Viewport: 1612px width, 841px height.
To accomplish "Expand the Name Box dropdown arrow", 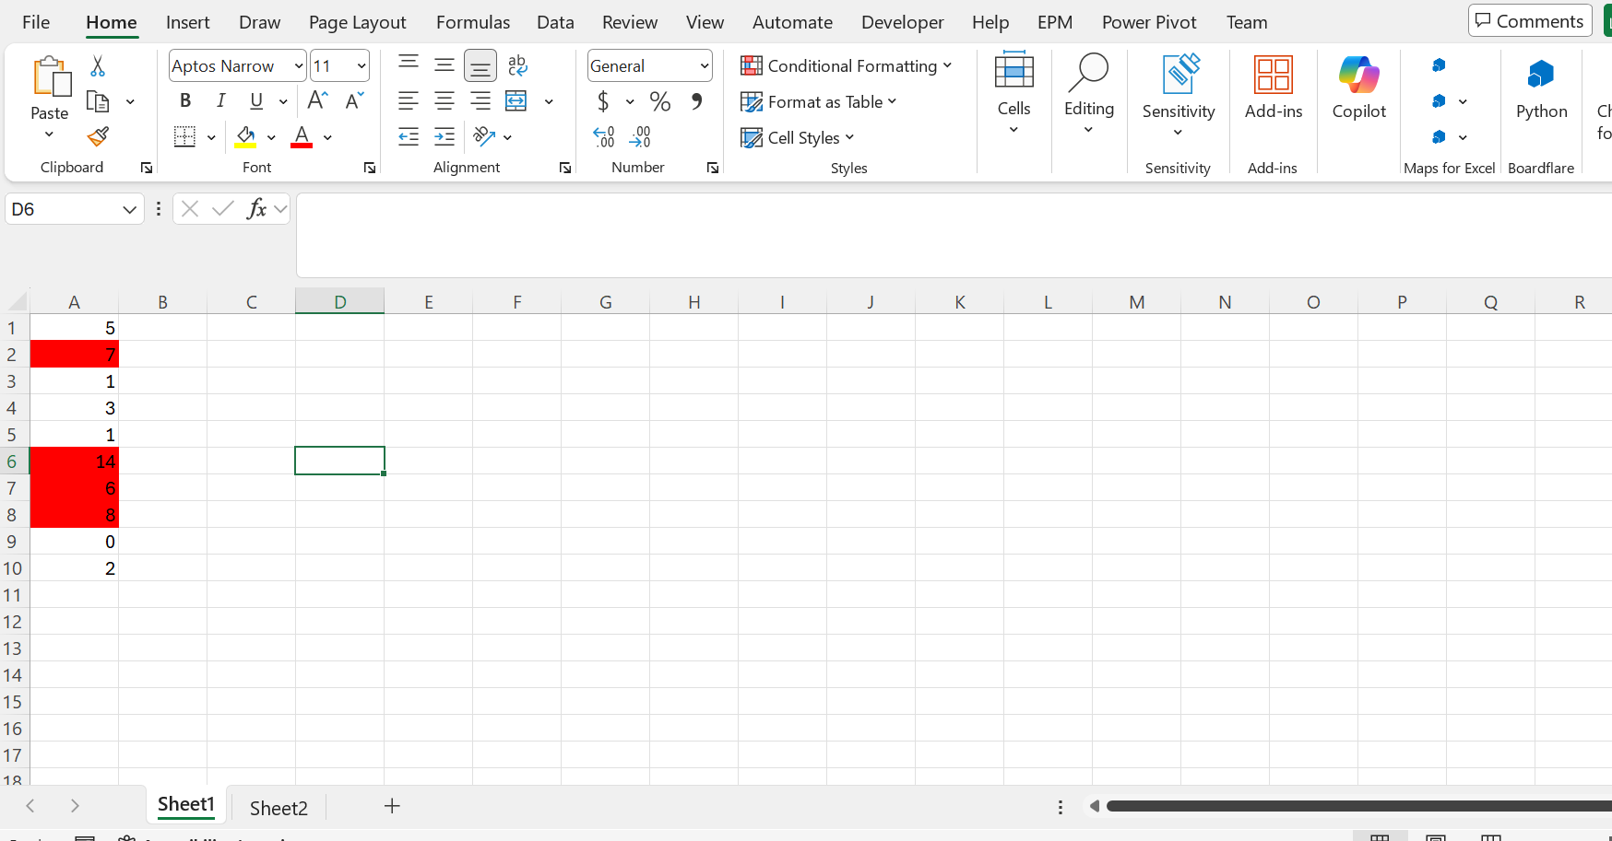I will point(129,210).
